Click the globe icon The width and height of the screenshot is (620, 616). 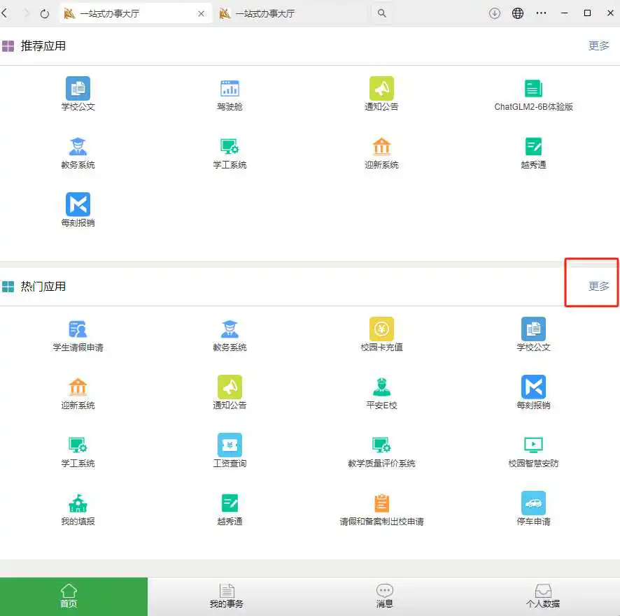pyautogui.click(x=518, y=13)
